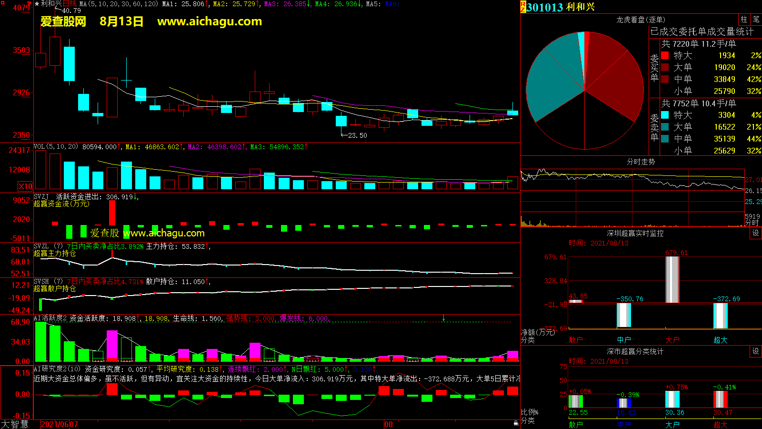Select the 大智慧 label at bottom-left
Viewport: 762px width, 429px height.
tap(15, 424)
